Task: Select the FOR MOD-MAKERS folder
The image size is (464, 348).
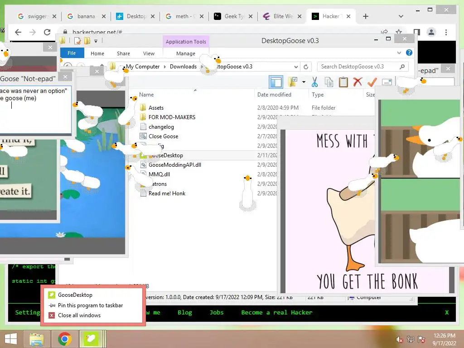Action: click(x=172, y=117)
